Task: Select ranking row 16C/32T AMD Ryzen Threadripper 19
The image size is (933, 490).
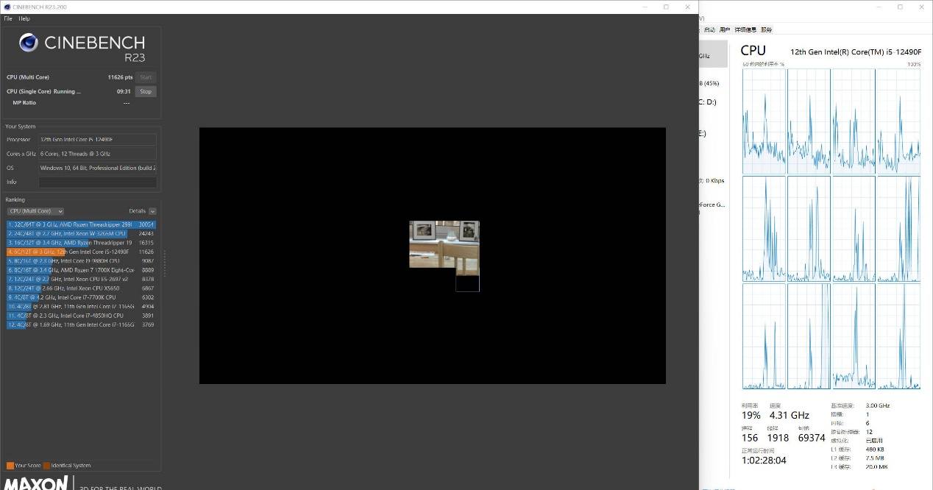Action: pyautogui.click(x=81, y=243)
